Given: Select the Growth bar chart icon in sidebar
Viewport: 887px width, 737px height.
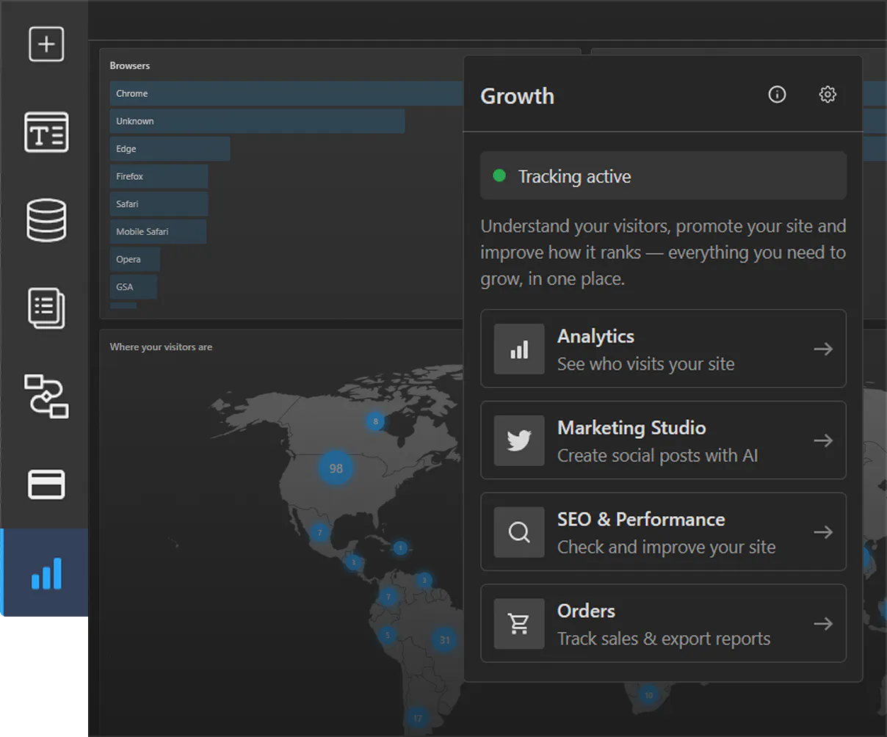Looking at the screenshot, I should click(x=46, y=573).
